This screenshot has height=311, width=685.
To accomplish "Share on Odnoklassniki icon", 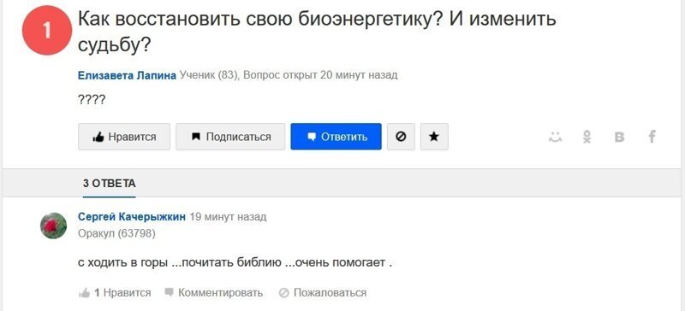I will tap(587, 137).
